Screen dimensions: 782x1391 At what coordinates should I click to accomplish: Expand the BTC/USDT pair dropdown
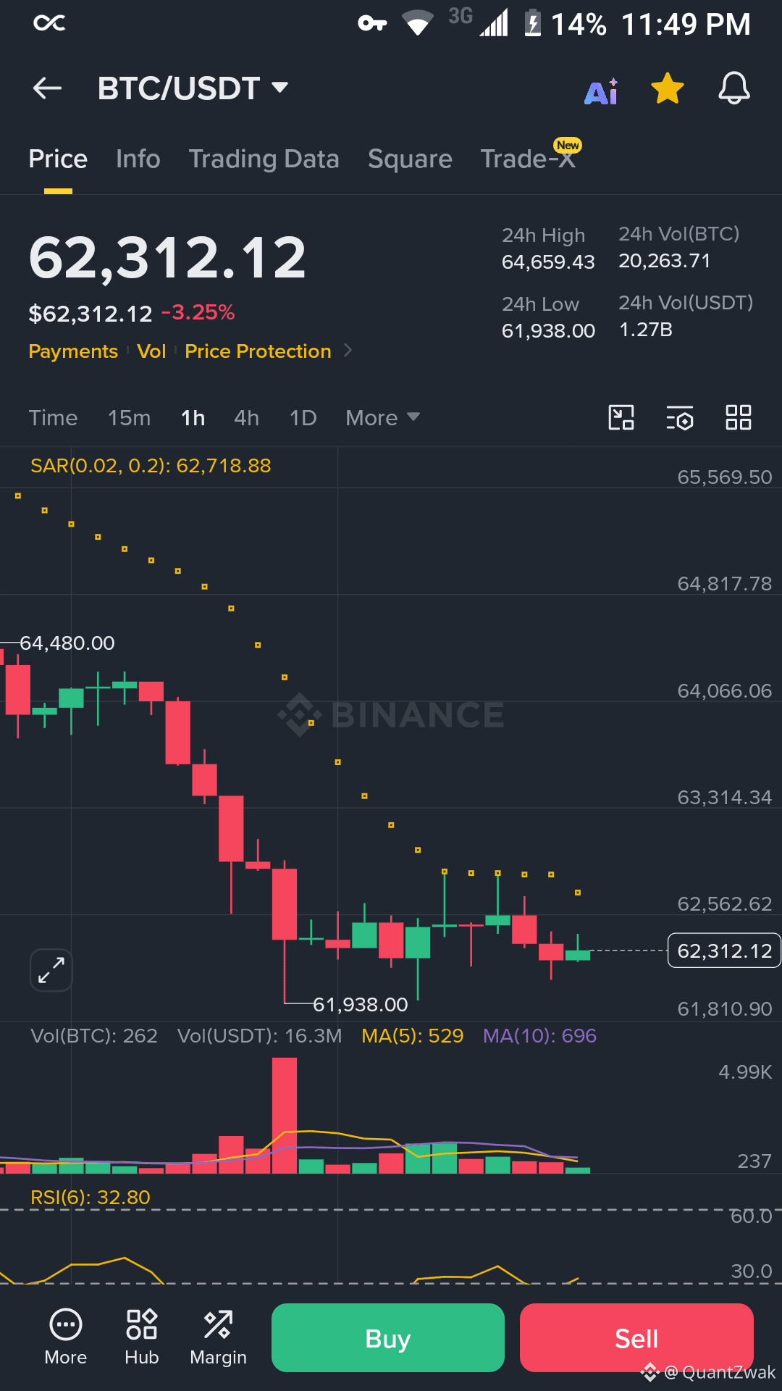pyautogui.click(x=280, y=88)
